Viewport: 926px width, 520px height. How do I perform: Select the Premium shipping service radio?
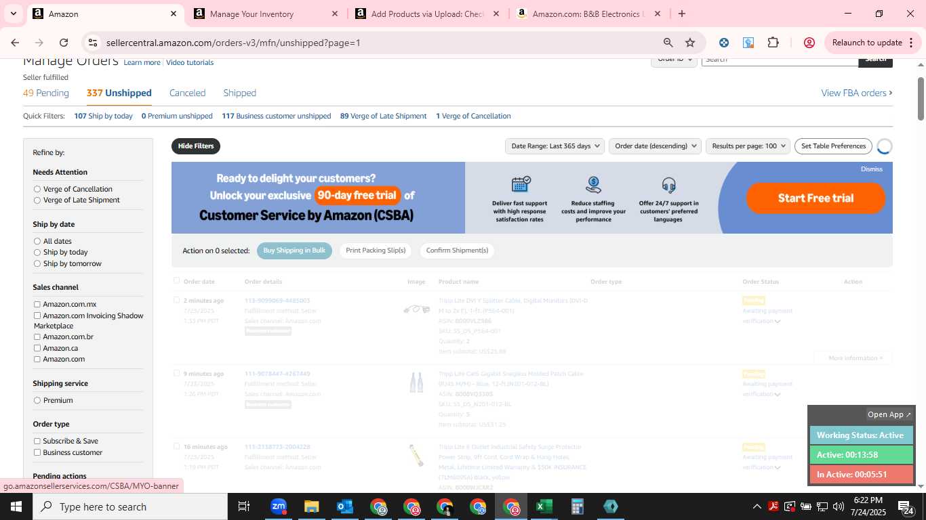coord(37,400)
